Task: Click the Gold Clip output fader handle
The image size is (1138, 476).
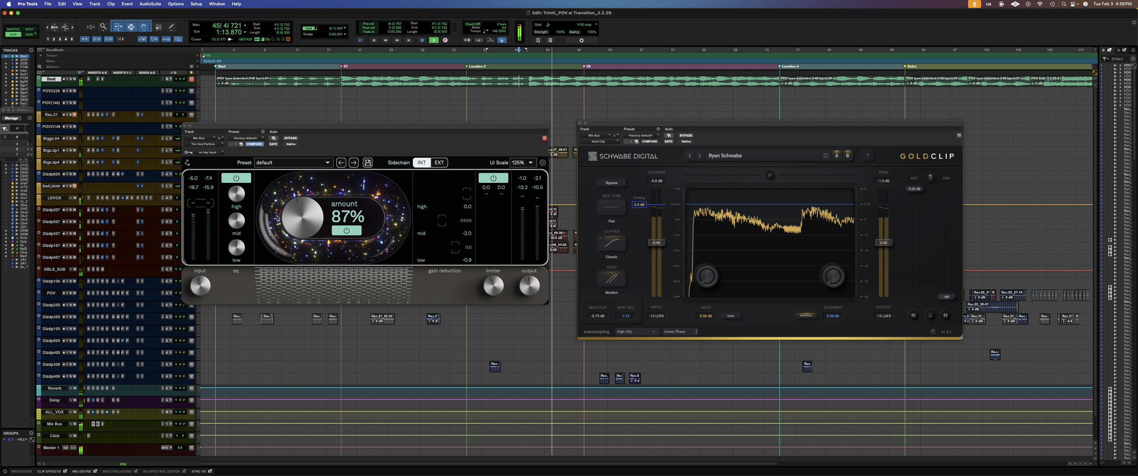Action: point(883,243)
